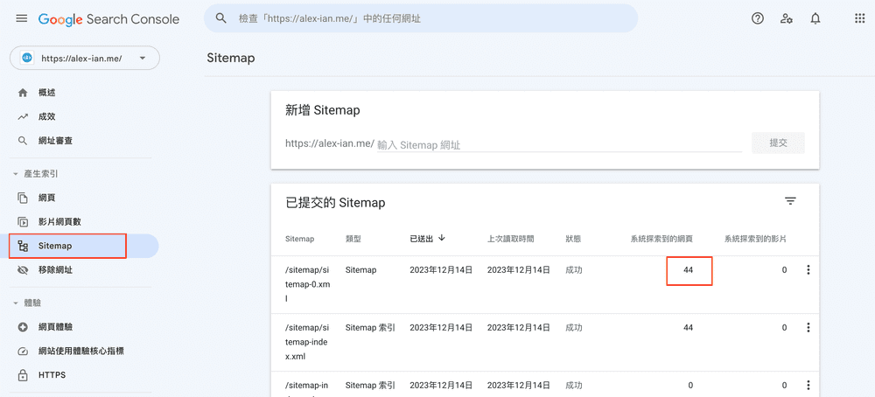
Task: Click the trend line icon for 成效
Action: pos(23,116)
